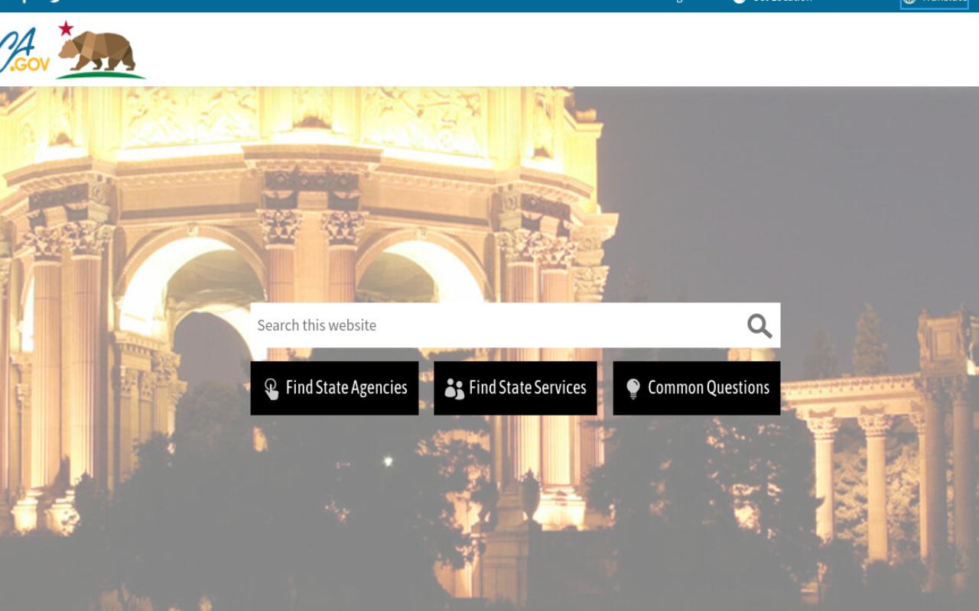Image resolution: width=979 pixels, height=611 pixels.
Task: Open Common Questions
Action: pos(697,388)
